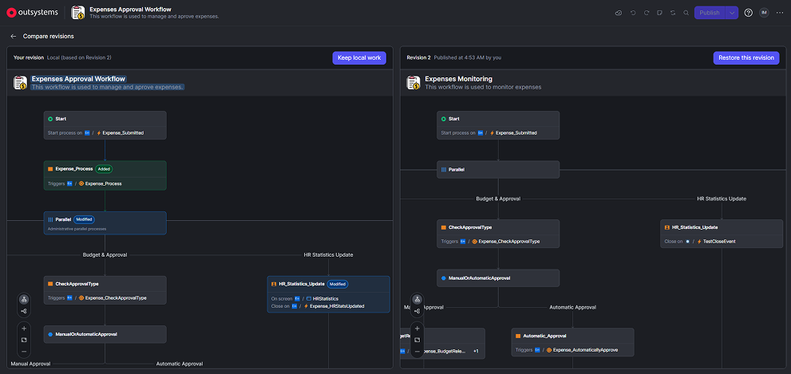791x374 pixels.
Task: Open the help question mark icon
Action: (749, 13)
